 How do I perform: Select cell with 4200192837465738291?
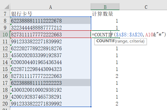[x=51, y=96]
